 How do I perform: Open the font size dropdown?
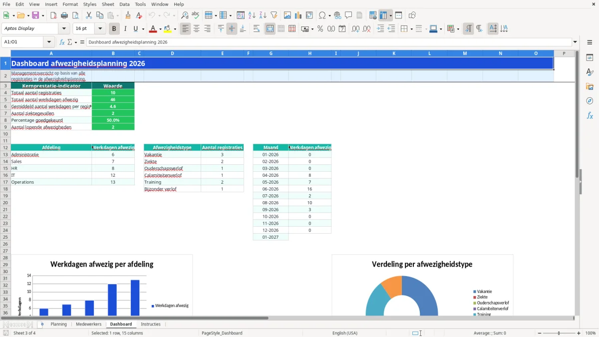pyautogui.click(x=100, y=29)
